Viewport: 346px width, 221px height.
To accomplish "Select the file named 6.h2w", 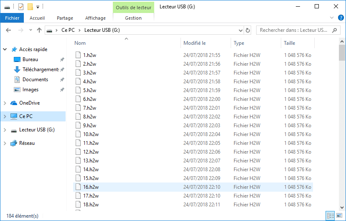I will [89, 99].
